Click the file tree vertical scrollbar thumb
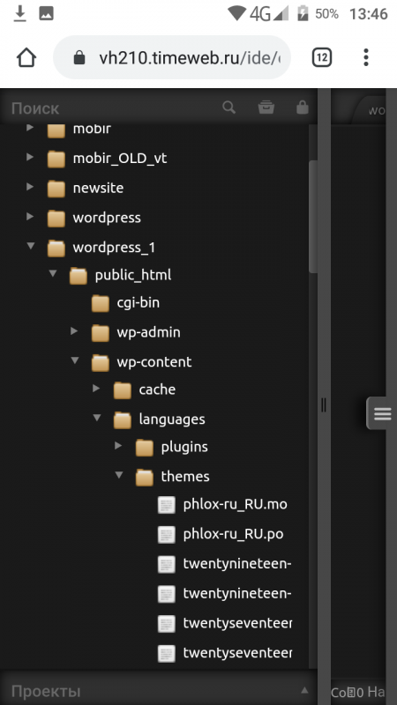Screen dimensions: 397x705 (x=313, y=217)
